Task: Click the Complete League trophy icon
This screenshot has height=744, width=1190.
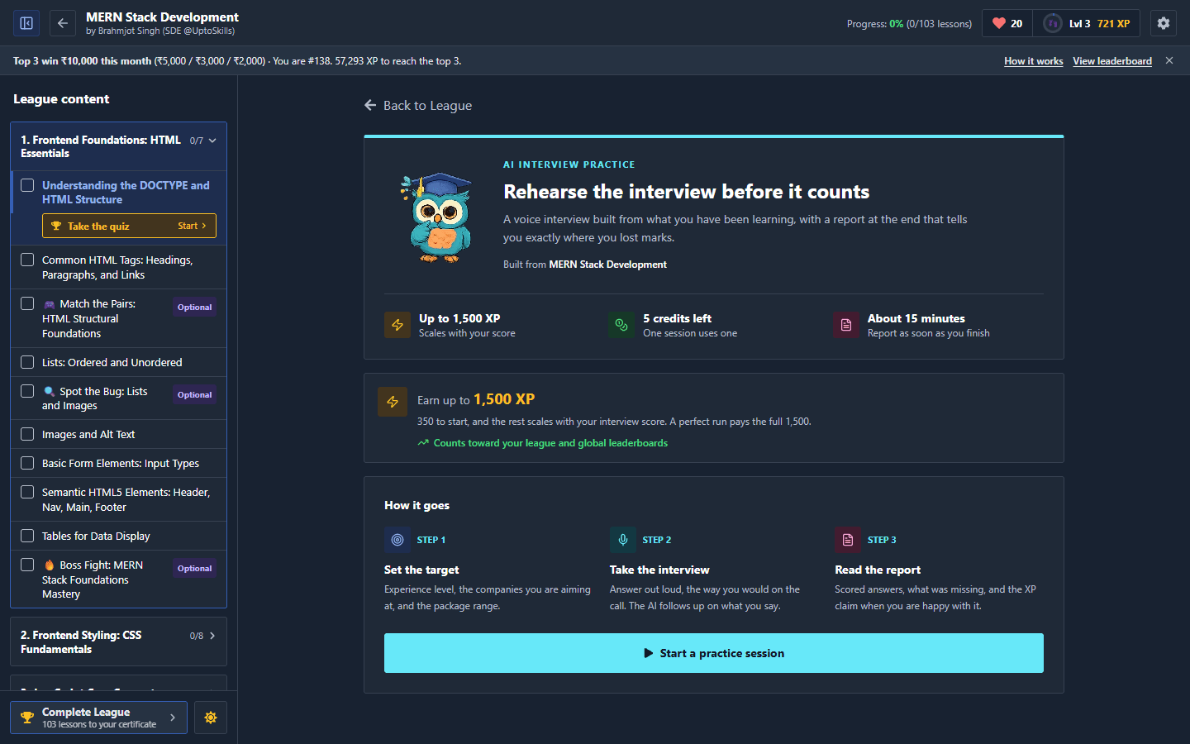Action: point(27,718)
